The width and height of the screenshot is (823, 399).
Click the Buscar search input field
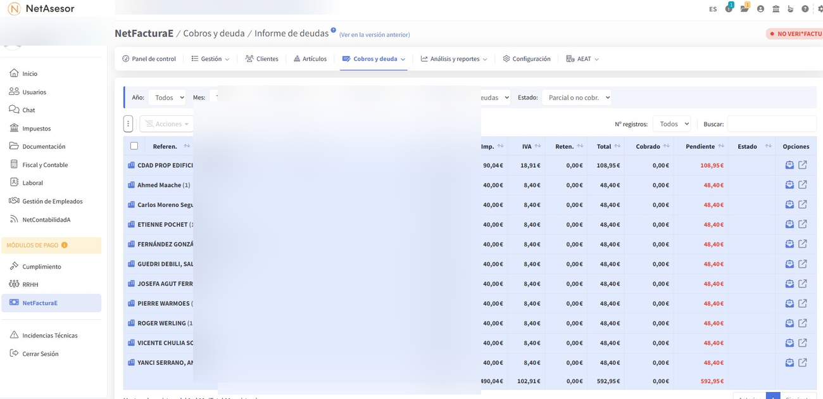(771, 124)
